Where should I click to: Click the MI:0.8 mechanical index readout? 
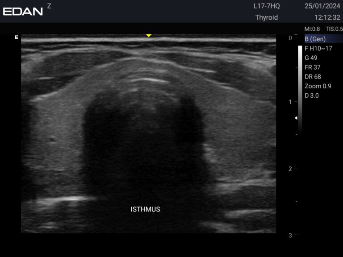point(312,29)
